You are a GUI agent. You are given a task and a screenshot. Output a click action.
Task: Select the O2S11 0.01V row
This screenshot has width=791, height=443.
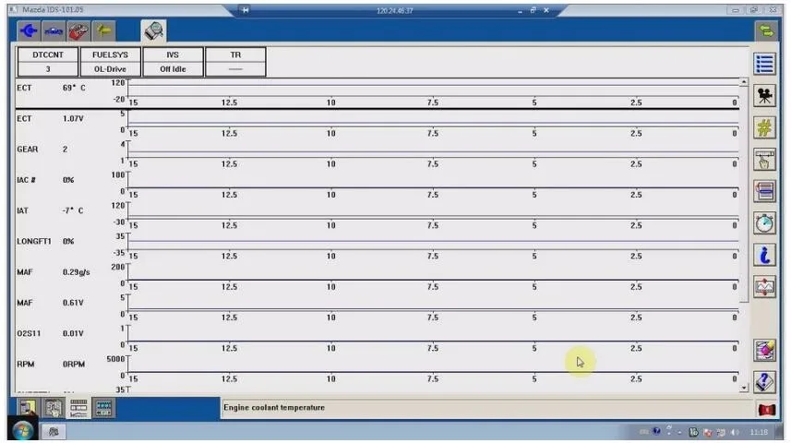(378, 339)
